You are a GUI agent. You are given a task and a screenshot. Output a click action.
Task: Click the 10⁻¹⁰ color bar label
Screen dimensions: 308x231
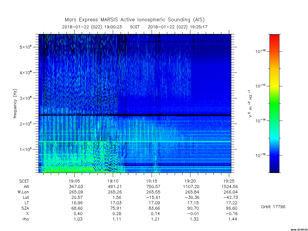point(260,51)
